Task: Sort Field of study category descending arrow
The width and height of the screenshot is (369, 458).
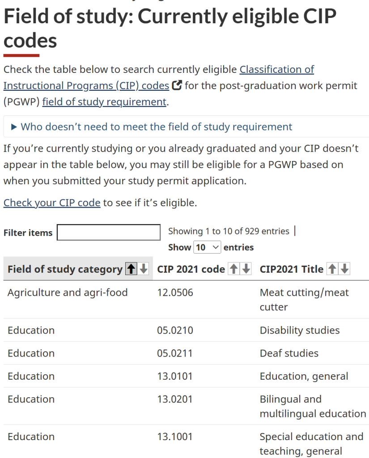Action: pyautogui.click(x=143, y=269)
